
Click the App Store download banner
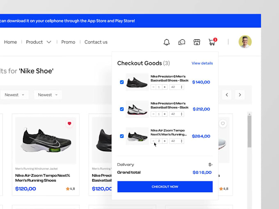click(130, 21)
